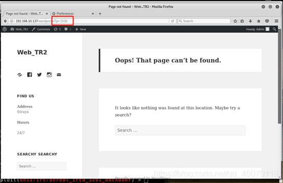The image size is (283, 183).
Task: Bookmark this page with the star icon
Action: coord(235,21)
